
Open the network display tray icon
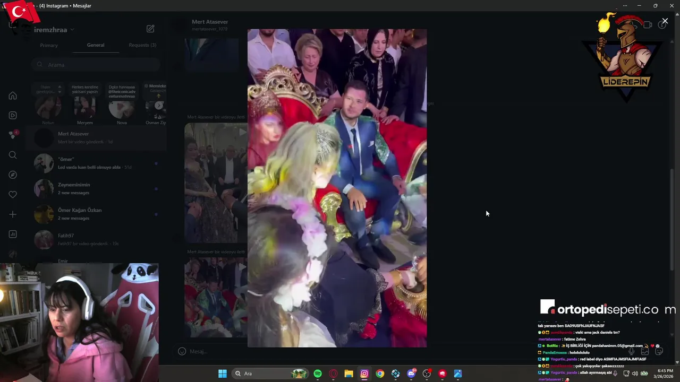(x=626, y=374)
